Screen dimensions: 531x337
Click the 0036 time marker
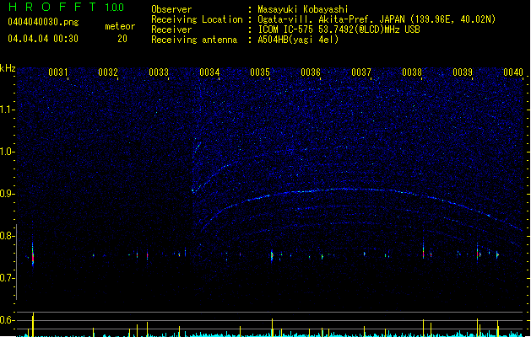(311, 72)
